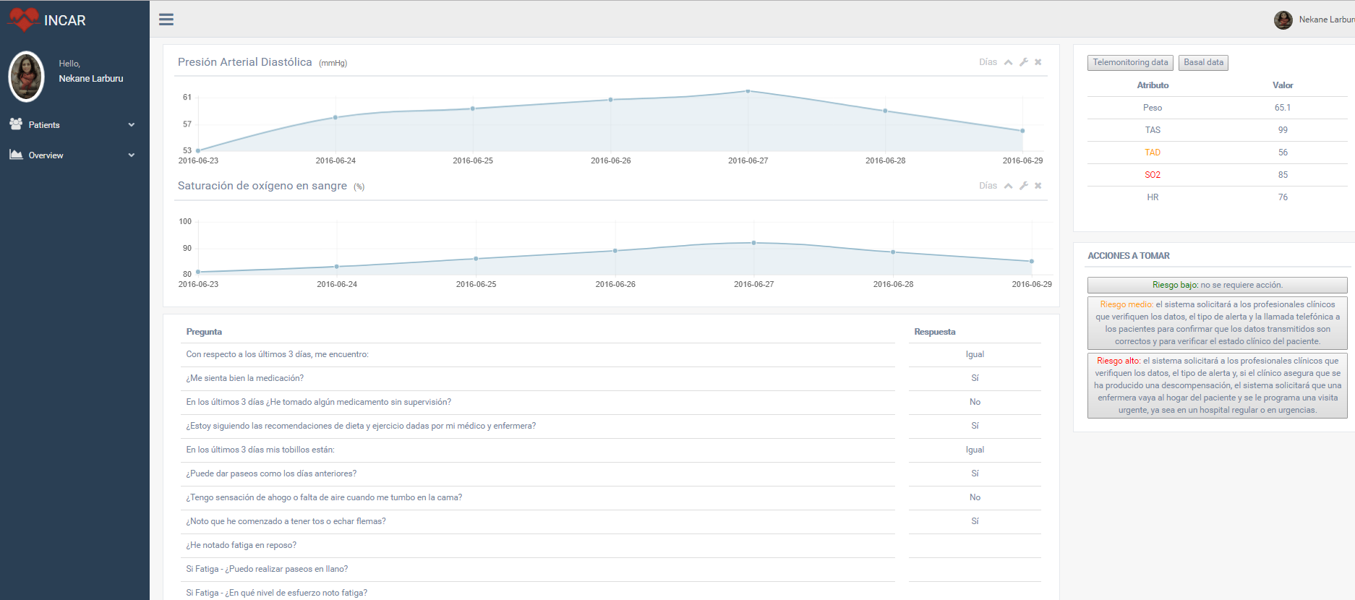Select the Riesgo medio action box
The image size is (1355, 600).
click(x=1217, y=322)
